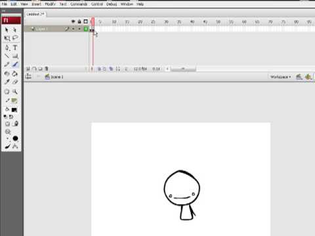The width and height of the screenshot is (315, 236).
Task: Toggle Edit Multiple Frames button
Action: [x=111, y=69]
